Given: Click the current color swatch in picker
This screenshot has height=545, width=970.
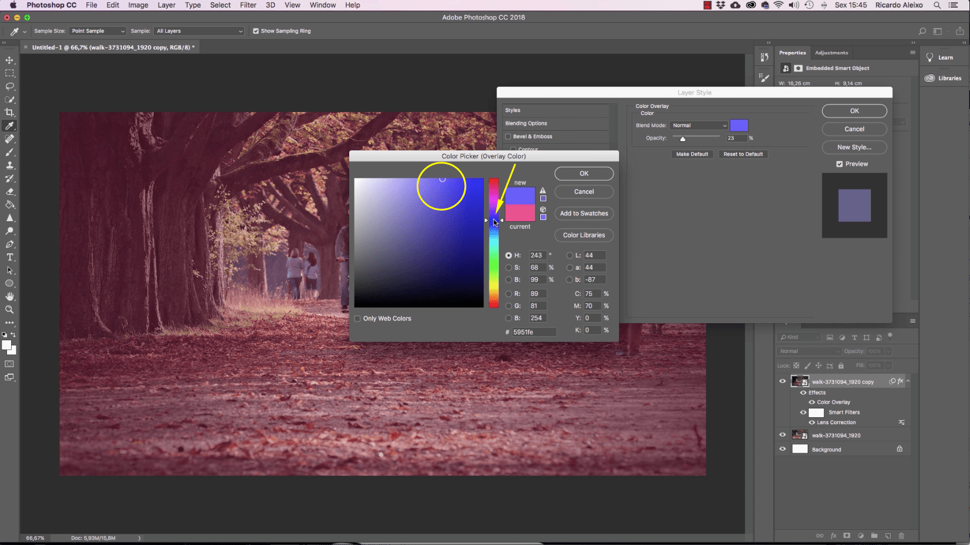Looking at the screenshot, I should click(x=520, y=213).
